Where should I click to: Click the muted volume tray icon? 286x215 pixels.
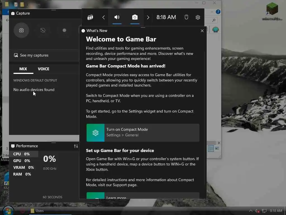[x=257, y=211]
